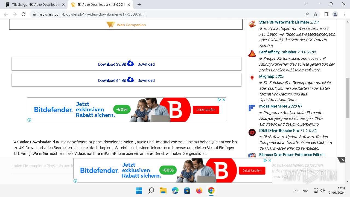Open AdChoices info on middle Bitdefender ad
Viewport: 350px width, 197px height.
tap(219, 100)
